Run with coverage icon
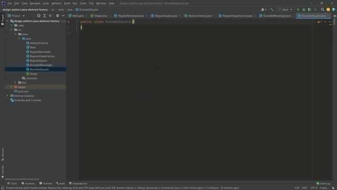 click(x=310, y=9)
